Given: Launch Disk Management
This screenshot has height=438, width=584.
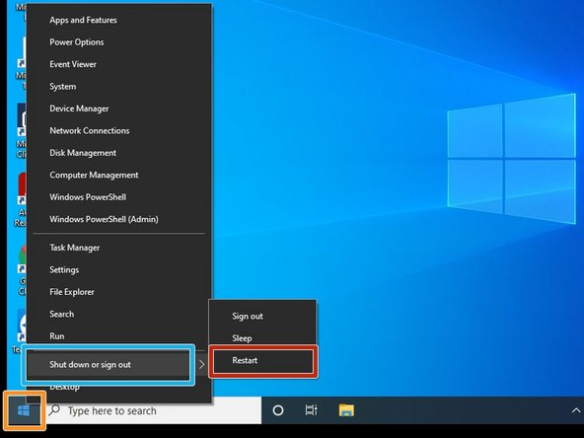Looking at the screenshot, I should tap(119, 153).
